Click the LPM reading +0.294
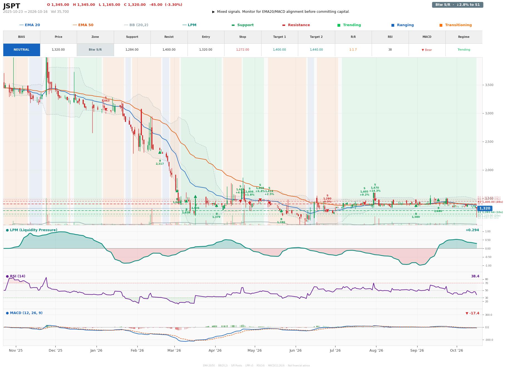The height and width of the screenshot is (370, 506). tap(472, 230)
